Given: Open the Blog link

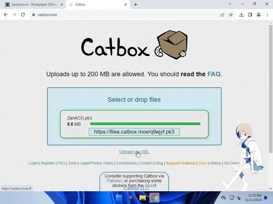Looking at the screenshot, I should tap(159, 163).
